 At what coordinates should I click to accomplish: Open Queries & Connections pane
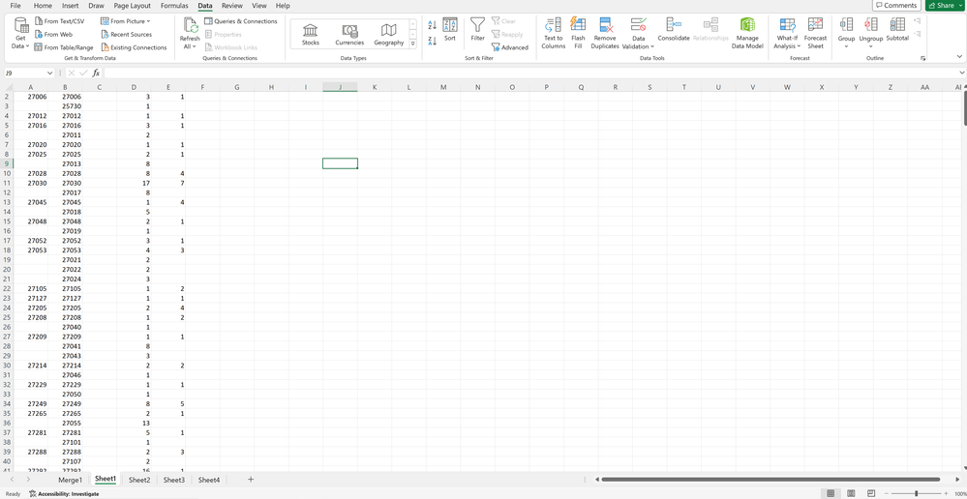(x=240, y=21)
